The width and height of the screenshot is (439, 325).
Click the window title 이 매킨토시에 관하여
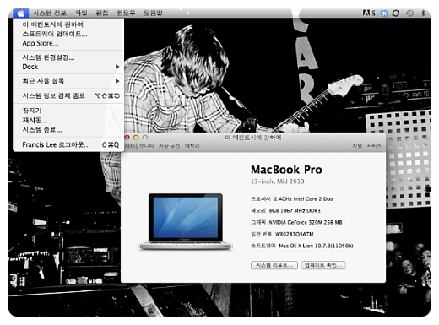pyautogui.click(x=253, y=138)
